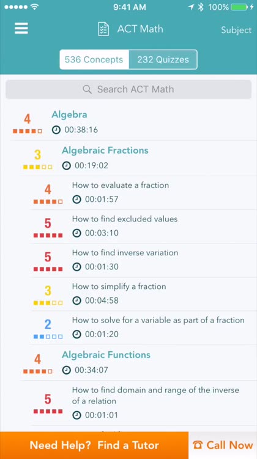
Task: Tap blue level 2 squares indicator
Action: click(48, 337)
